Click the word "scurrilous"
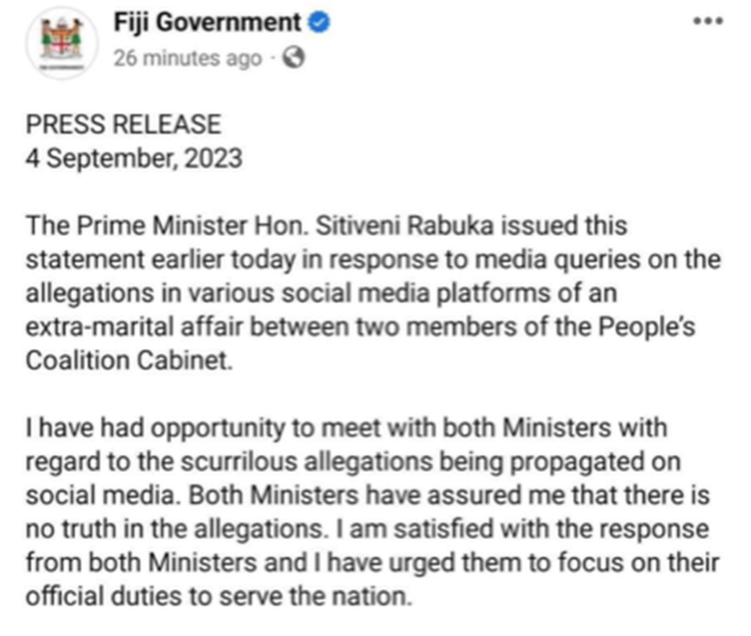 (x=239, y=461)
